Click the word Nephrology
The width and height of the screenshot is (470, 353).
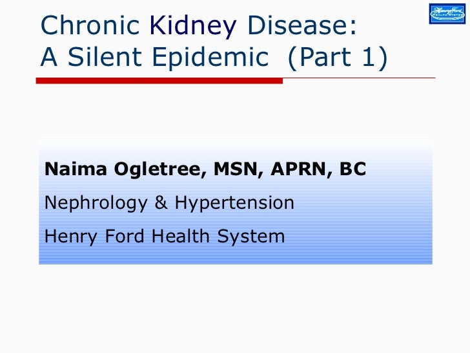point(96,203)
